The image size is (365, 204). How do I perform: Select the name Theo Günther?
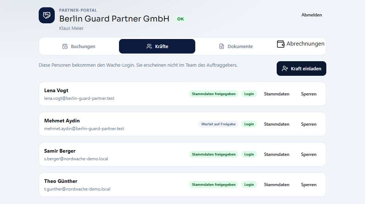[61, 181]
